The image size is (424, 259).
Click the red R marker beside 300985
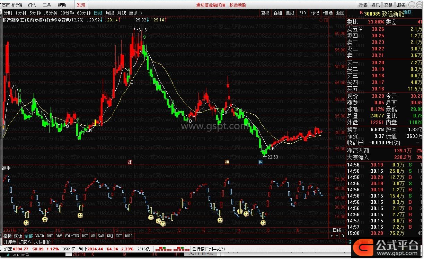point(361,12)
